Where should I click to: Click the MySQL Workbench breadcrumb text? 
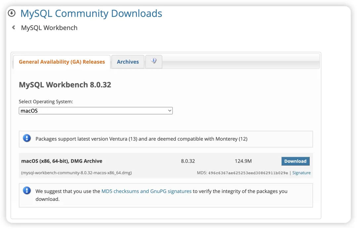(x=49, y=28)
